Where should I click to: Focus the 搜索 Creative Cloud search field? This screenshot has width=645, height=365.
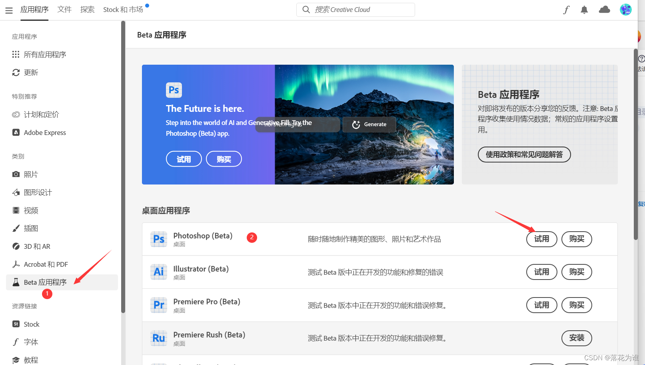tap(355, 10)
